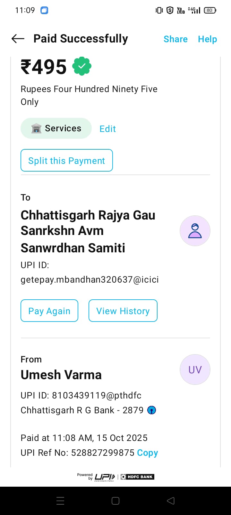Open the Help link

[207, 39]
